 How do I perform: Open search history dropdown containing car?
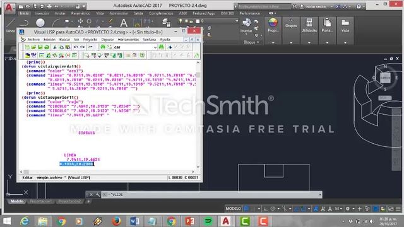155,47
